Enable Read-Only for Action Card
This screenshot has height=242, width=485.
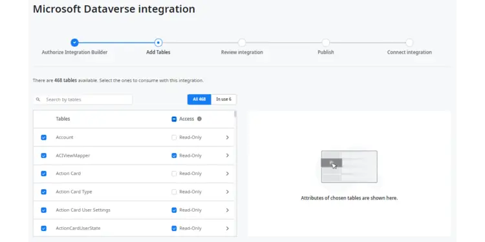pyautogui.click(x=174, y=174)
